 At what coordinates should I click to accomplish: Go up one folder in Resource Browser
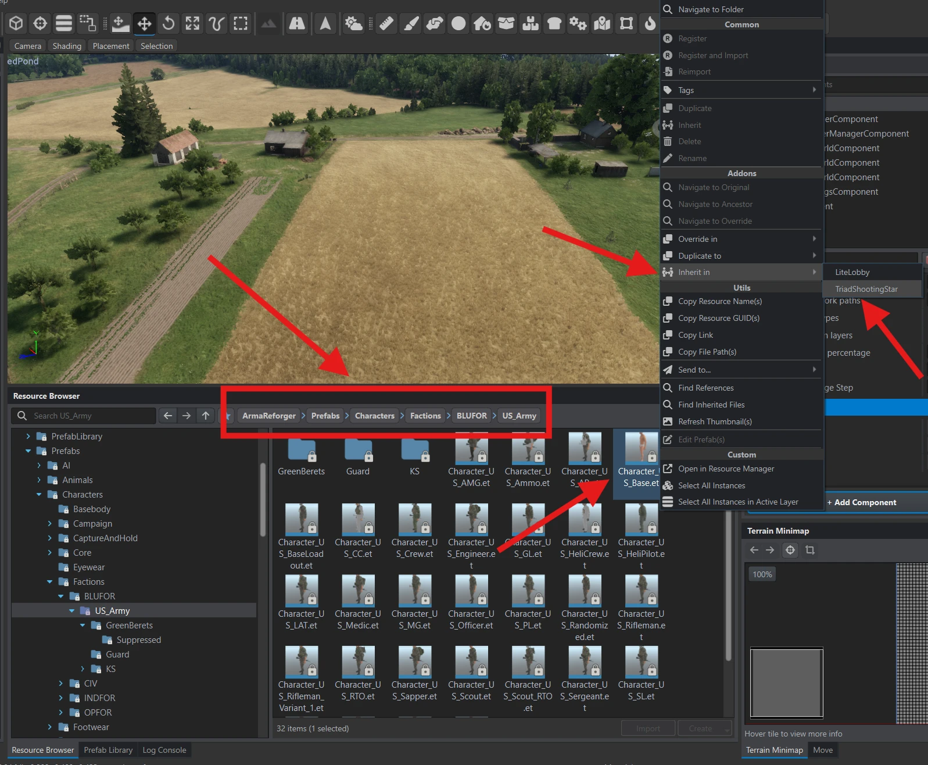coord(206,416)
